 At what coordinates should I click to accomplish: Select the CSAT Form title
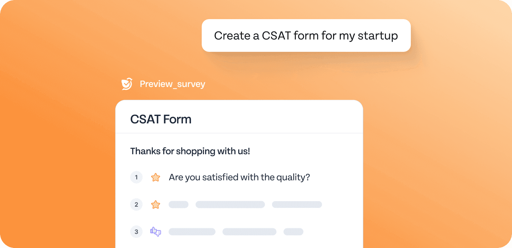click(161, 119)
